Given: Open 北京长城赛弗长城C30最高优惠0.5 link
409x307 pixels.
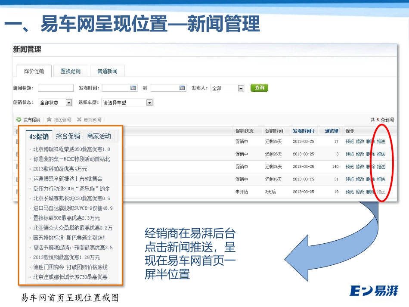Looking at the screenshot, I should [71, 198].
